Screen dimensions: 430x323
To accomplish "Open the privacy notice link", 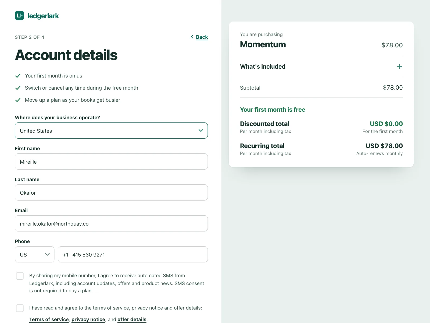I will pyautogui.click(x=88, y=319).
